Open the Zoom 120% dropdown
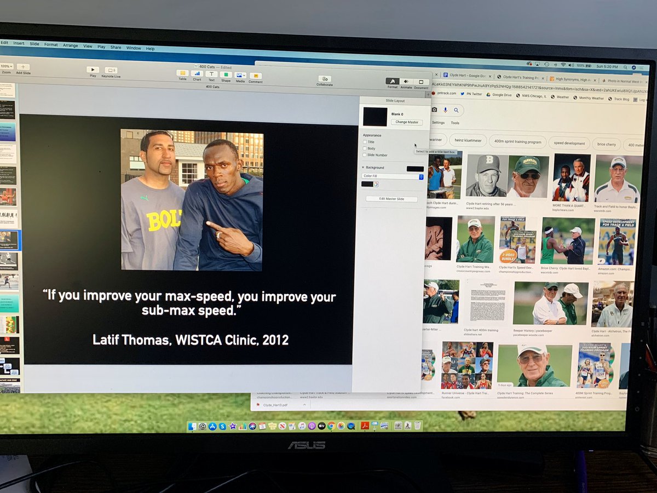This screenshot has width=657, height=493. (7, 66)
